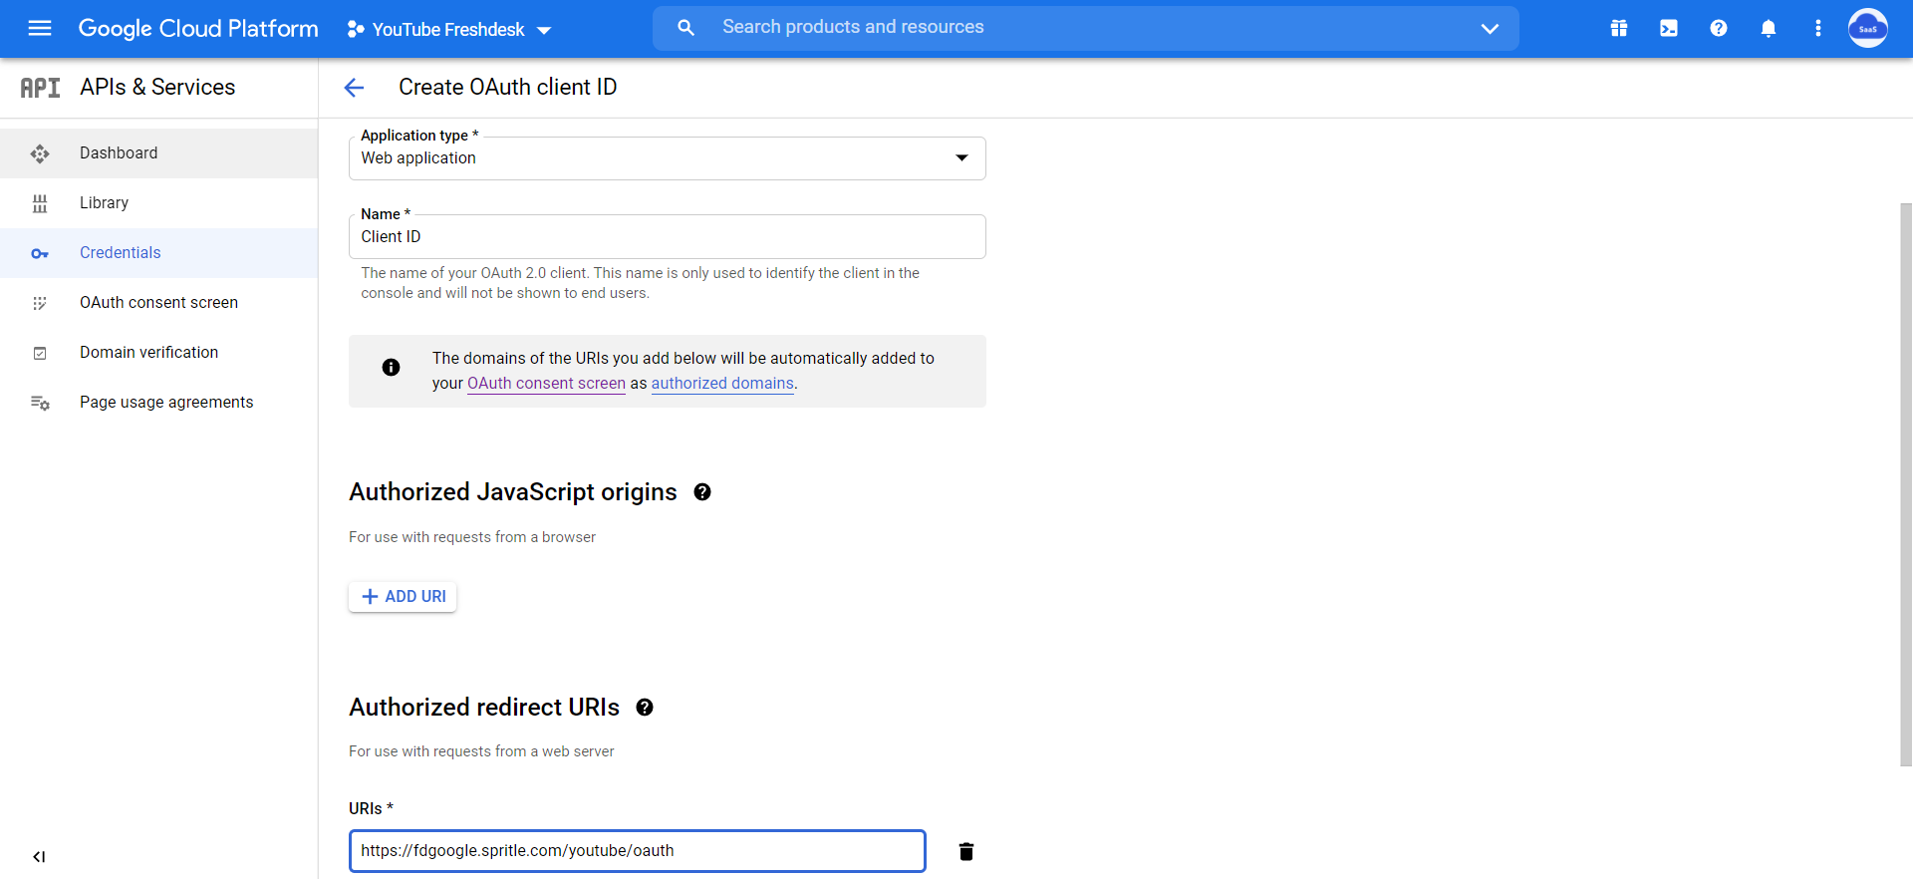Click the Domain verification checkbox icon
Screen dimensions: 1913x879
pyautogui.click(x=40, y=353)
